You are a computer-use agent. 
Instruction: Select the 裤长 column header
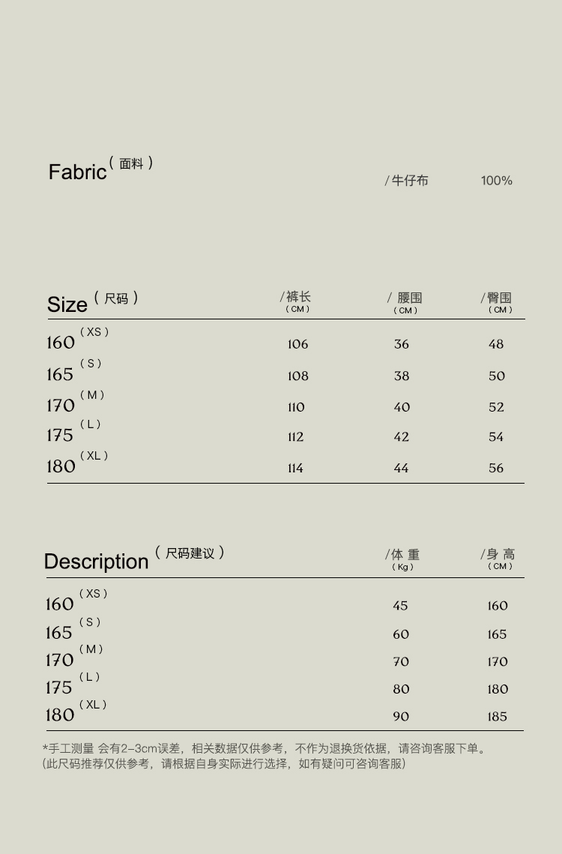[x=297, y=298]
